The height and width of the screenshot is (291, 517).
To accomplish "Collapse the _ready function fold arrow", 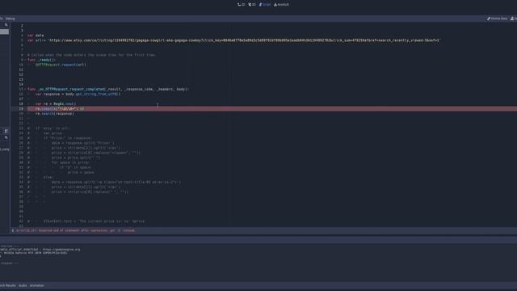I will tap(26, 60).
